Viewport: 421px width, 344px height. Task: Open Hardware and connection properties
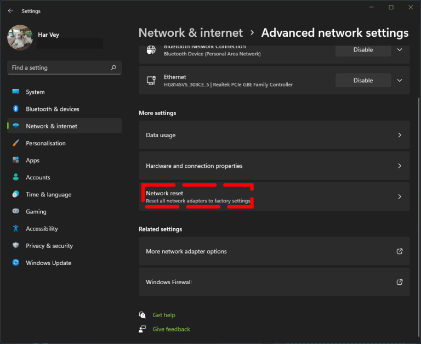point(275,166)
